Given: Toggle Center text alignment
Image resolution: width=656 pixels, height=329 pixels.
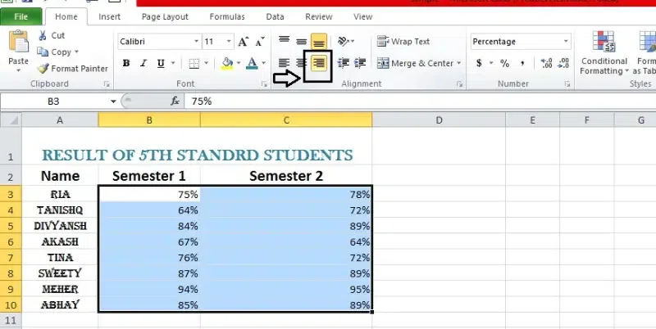Looking at the screenshot, I should pyautogui.click(x=301, y=63).
